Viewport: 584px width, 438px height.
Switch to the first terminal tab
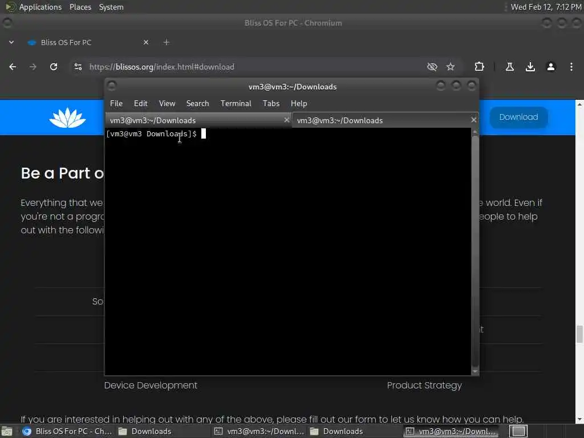pos(198,120)
